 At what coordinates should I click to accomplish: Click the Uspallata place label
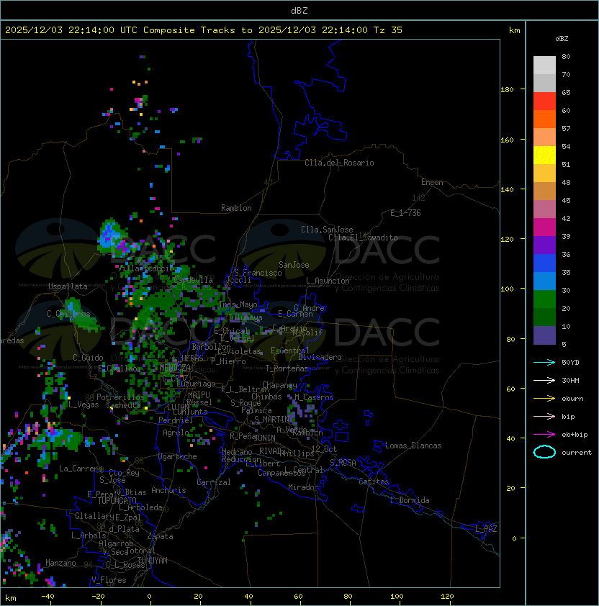click(x=68, y=286)
